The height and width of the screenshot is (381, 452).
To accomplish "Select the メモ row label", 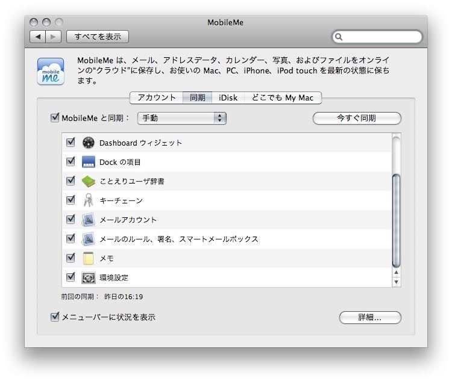I will [107, 258].
